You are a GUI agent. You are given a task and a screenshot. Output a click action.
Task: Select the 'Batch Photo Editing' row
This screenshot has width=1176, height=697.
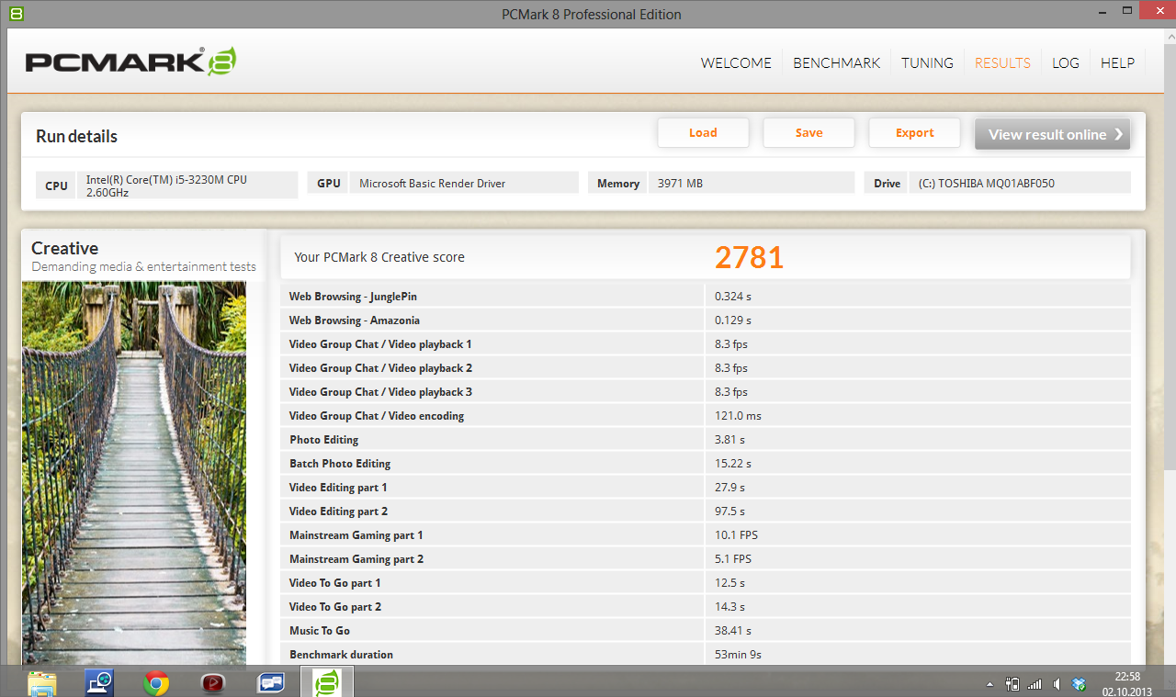click(706, 463)
